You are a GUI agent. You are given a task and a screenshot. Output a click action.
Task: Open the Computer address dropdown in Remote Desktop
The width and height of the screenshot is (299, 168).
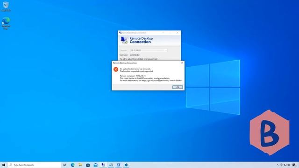[166, 50]
